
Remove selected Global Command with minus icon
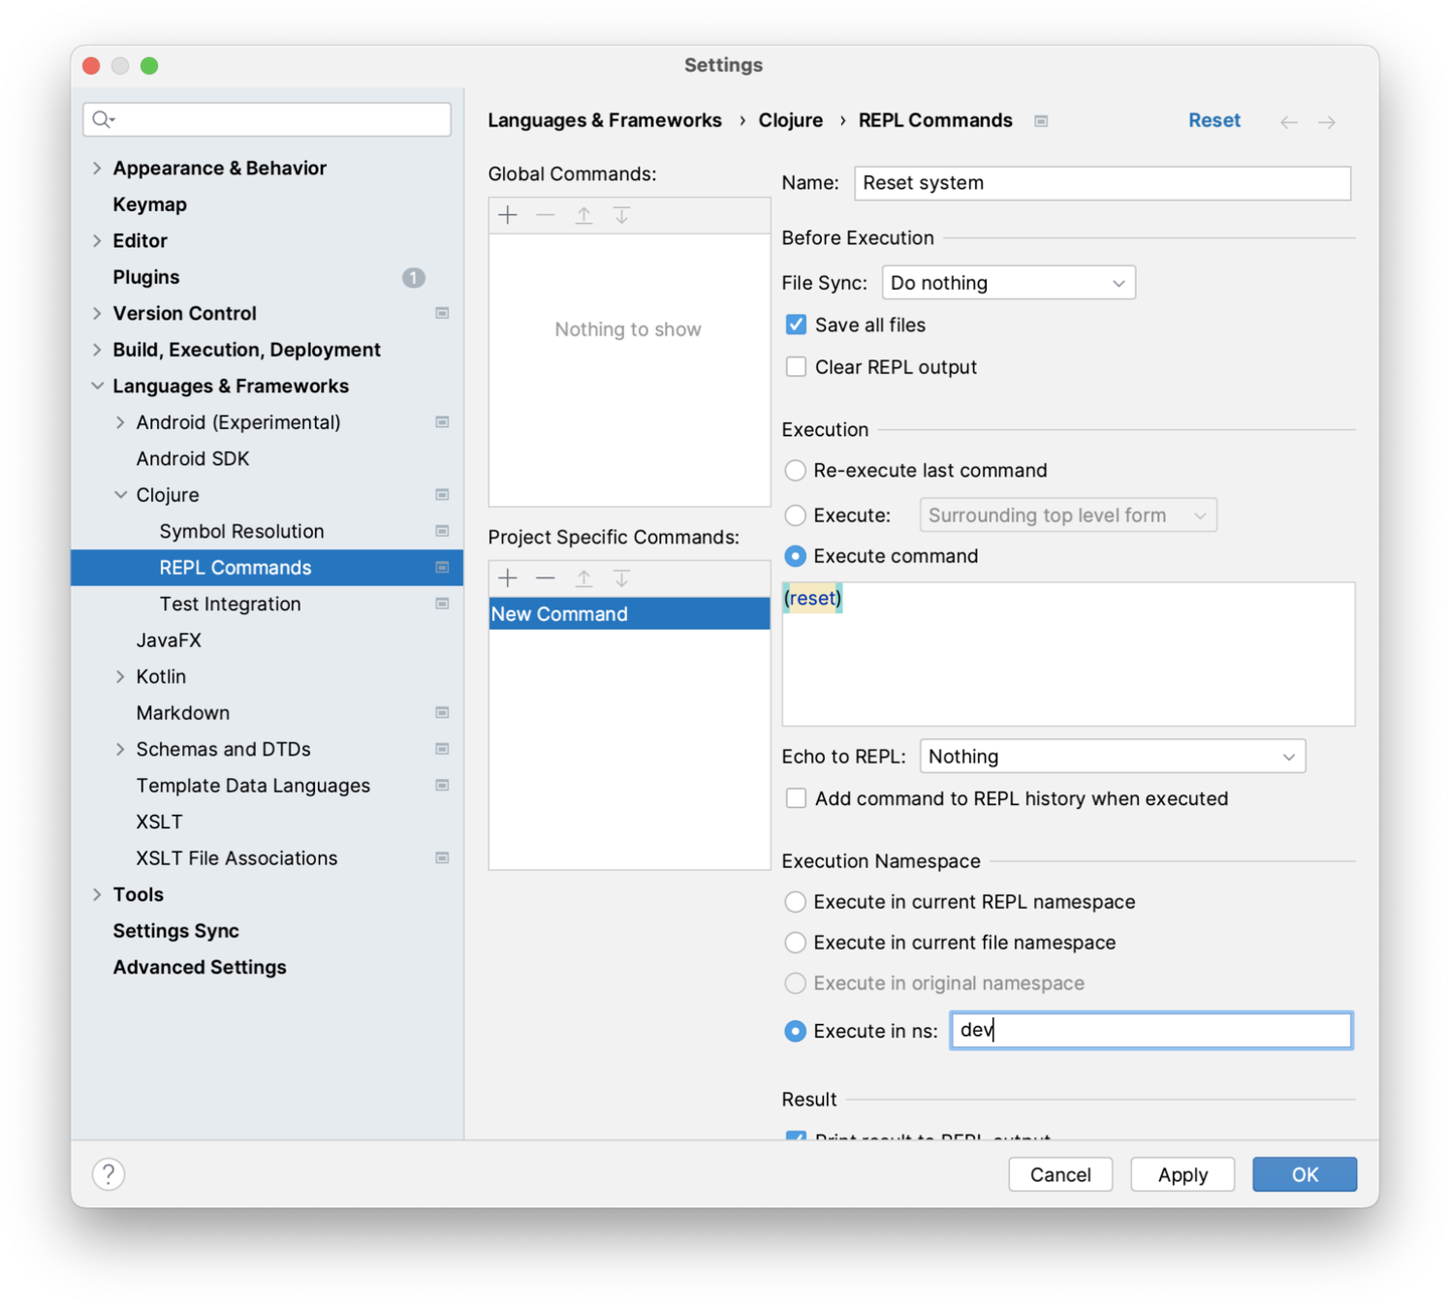point(546,215)
